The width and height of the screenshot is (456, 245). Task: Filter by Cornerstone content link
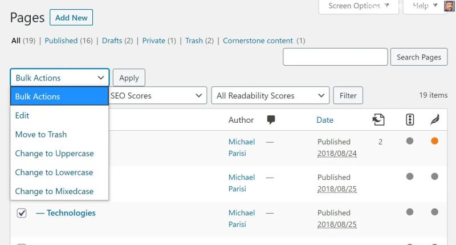click(258, 41)
